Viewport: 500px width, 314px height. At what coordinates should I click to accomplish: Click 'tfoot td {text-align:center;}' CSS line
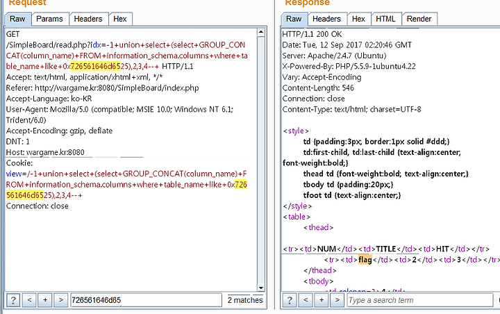point(352,195)
